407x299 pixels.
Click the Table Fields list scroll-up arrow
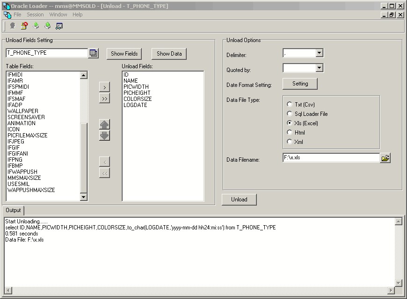(x=84, y=75)
